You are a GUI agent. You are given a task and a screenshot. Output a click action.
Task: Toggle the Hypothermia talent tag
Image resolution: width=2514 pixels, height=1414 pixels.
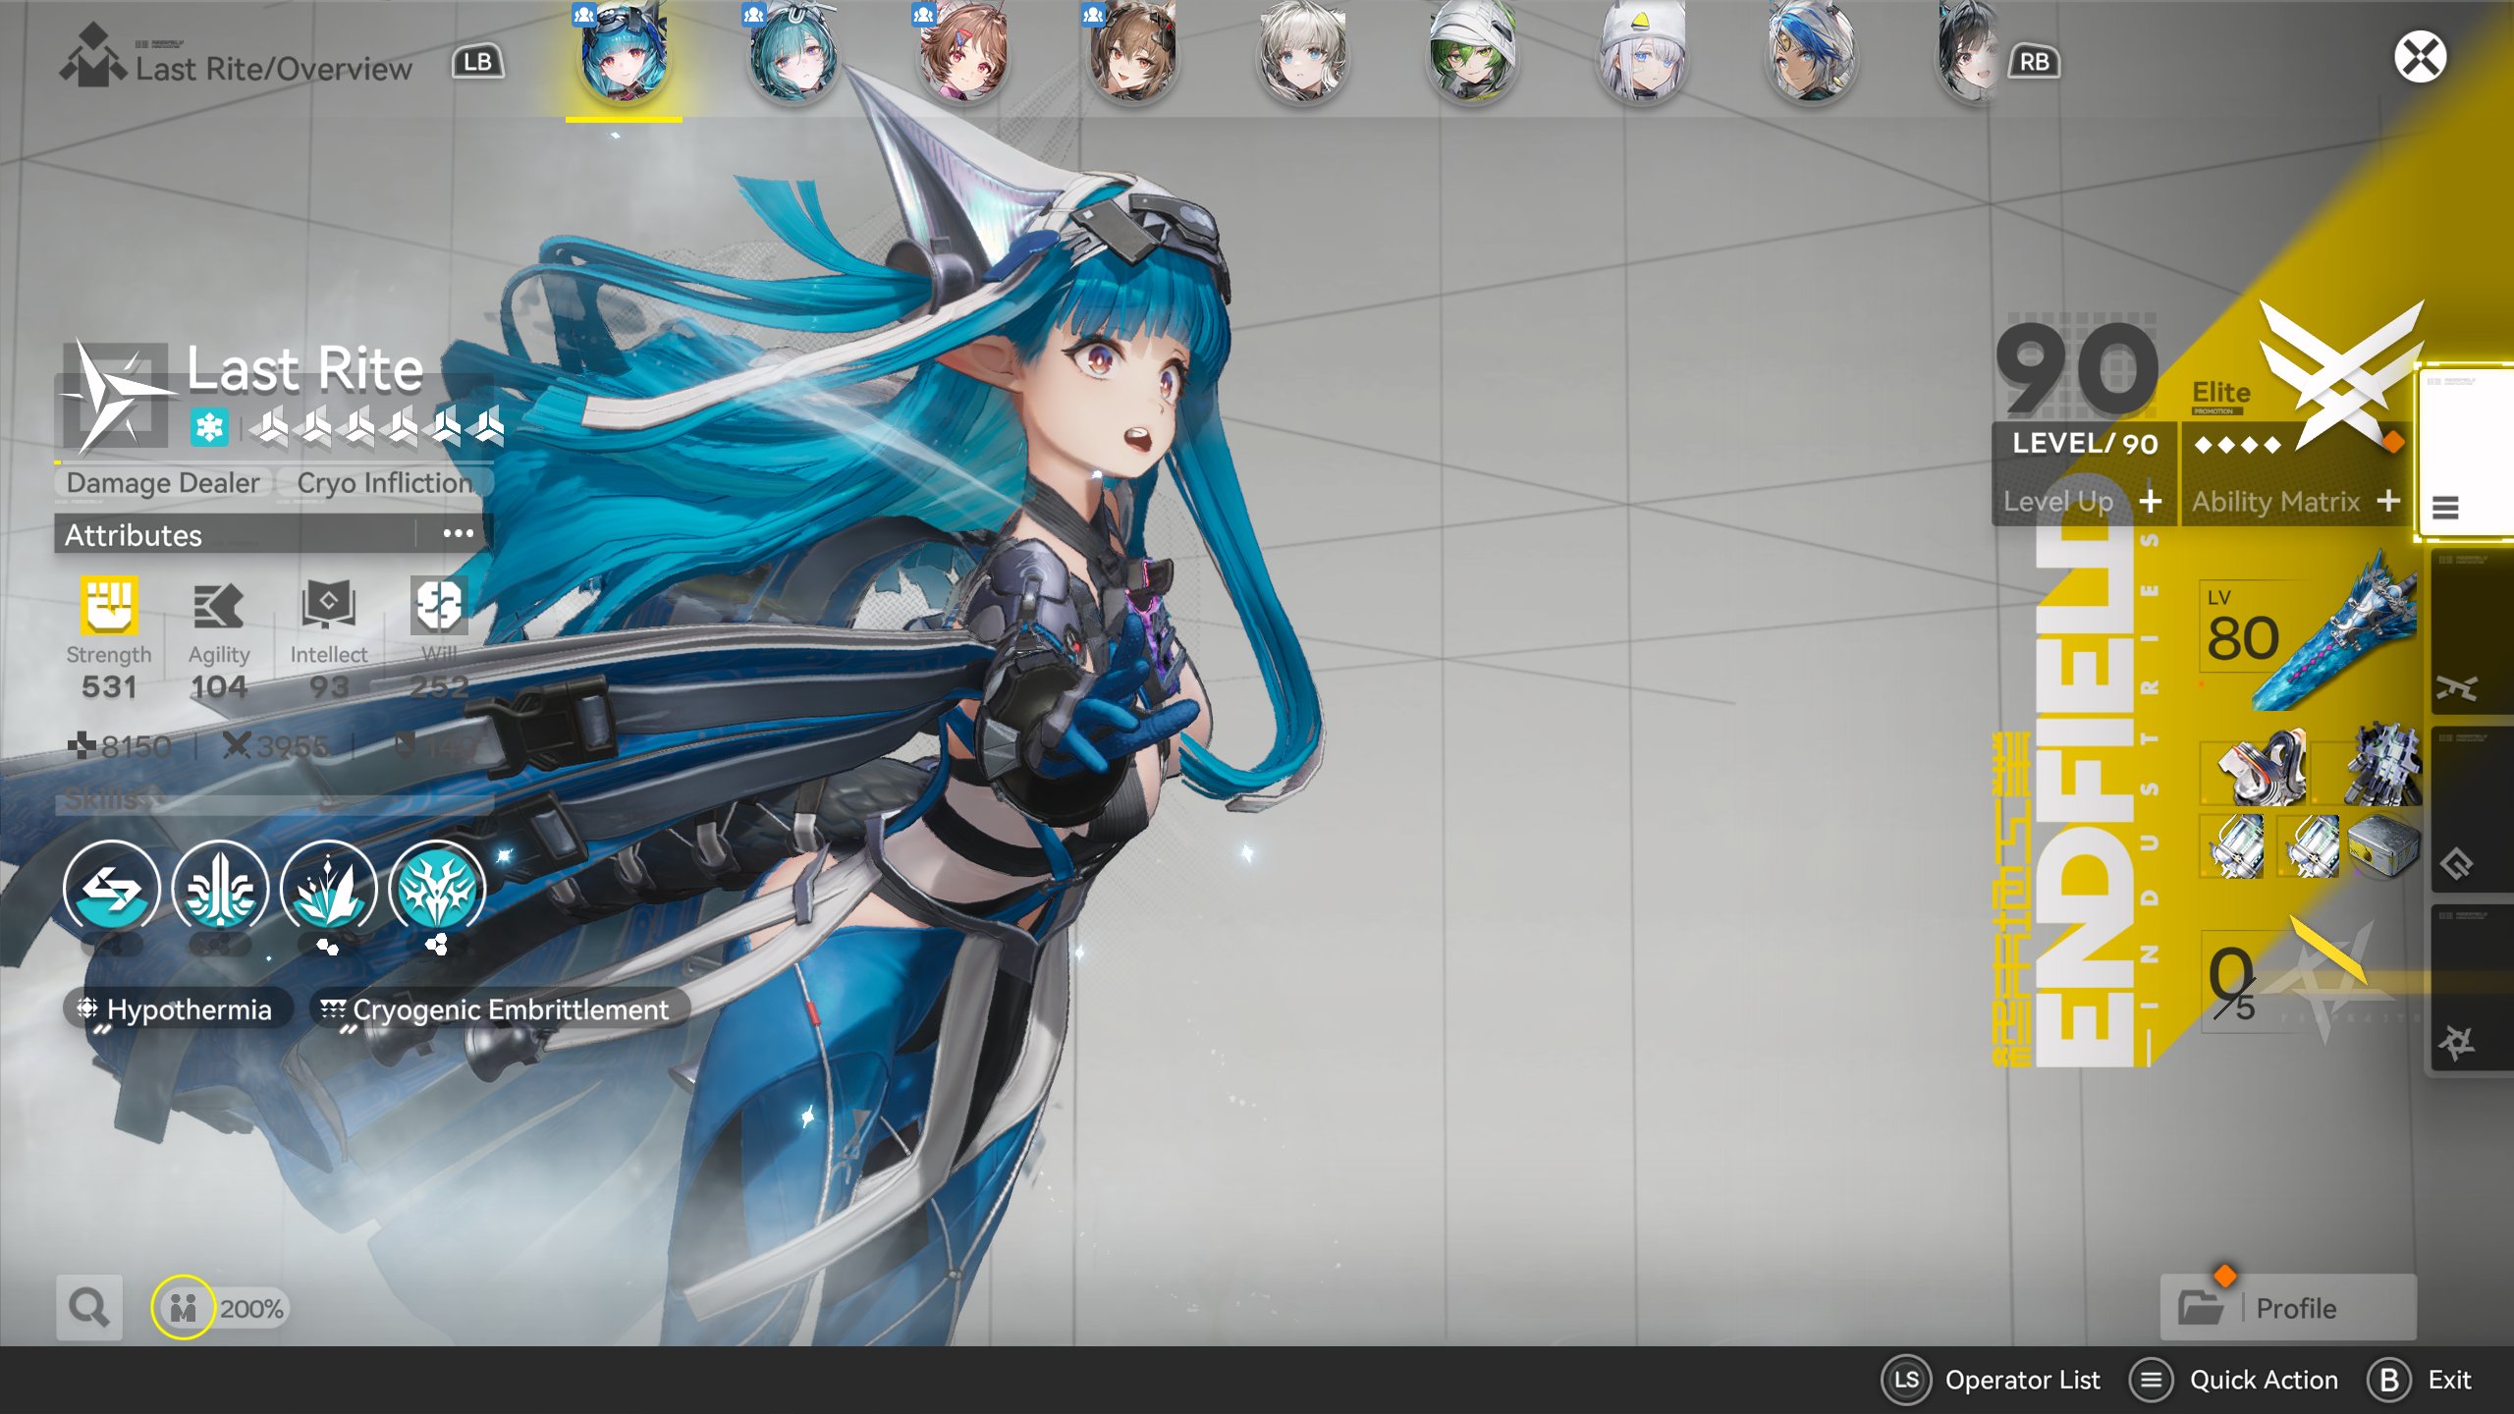(x=178, y=1009)
